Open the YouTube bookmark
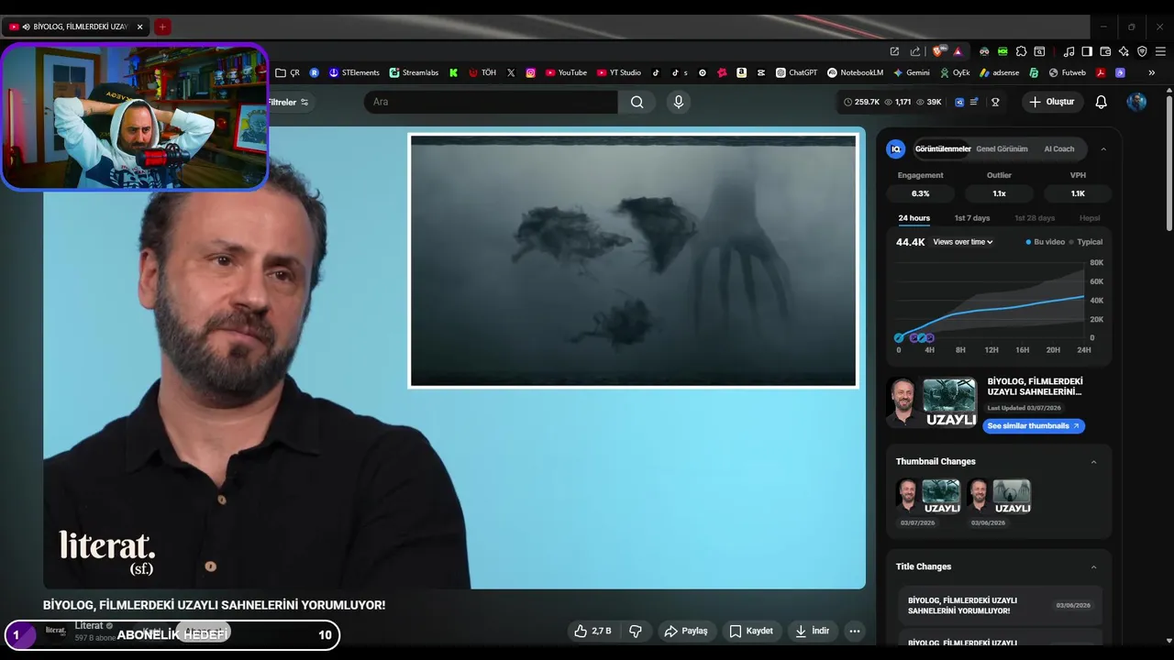The width and height of the screenshot is (1174, 660). click(566, 72)
